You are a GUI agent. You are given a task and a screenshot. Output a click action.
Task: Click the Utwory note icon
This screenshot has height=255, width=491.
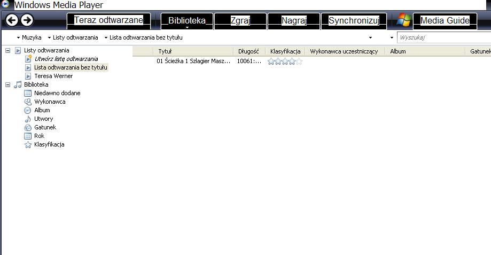[28, 119]
